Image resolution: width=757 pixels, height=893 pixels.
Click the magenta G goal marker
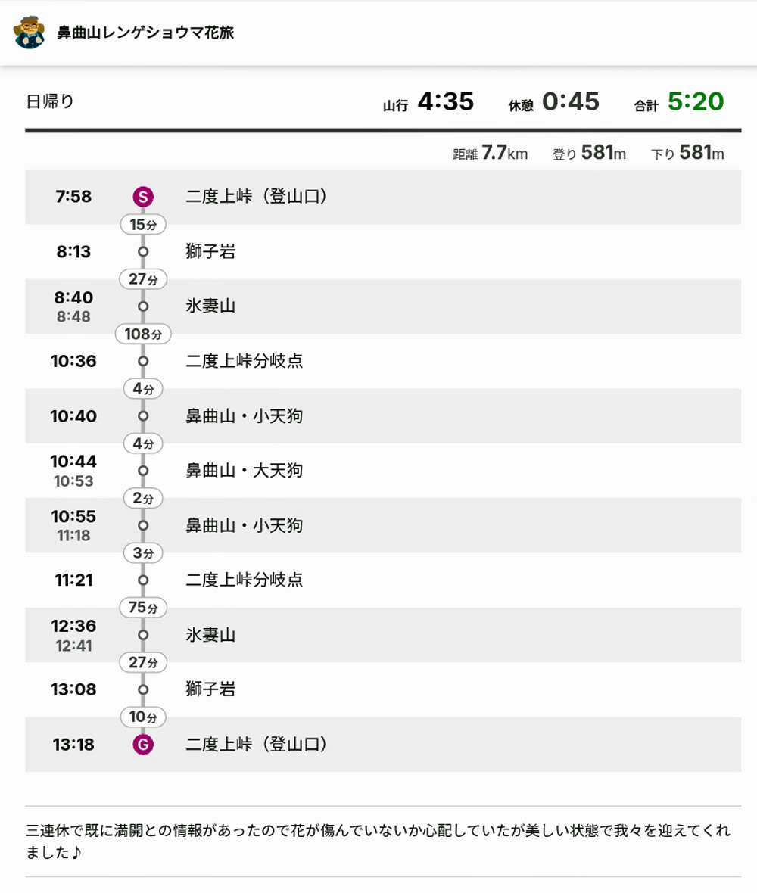(142, 745)
